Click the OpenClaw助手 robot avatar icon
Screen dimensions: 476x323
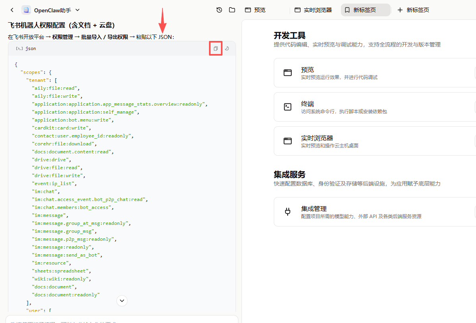26,10
